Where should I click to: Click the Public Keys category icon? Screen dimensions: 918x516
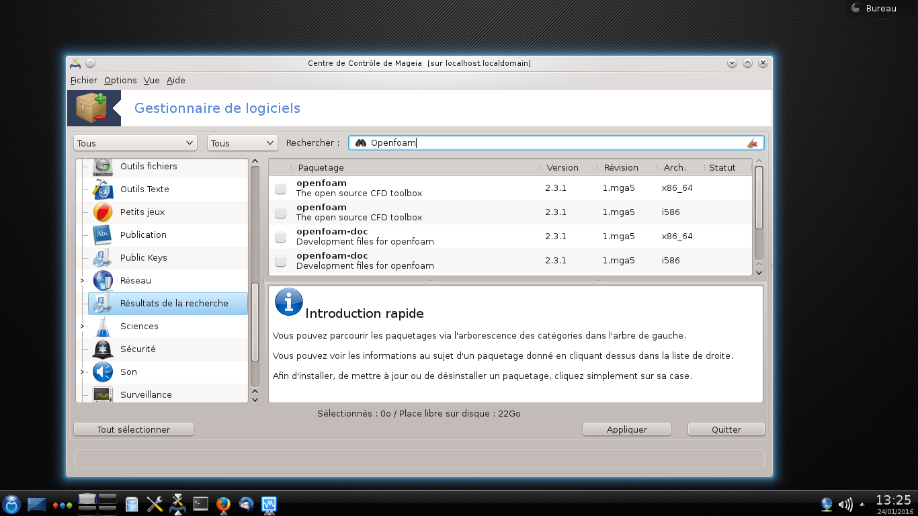pos(103,257)
